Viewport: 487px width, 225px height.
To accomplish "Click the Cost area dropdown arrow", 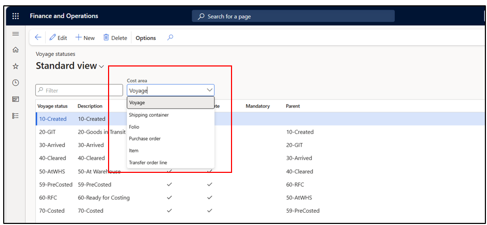I will tap(209, 90).
